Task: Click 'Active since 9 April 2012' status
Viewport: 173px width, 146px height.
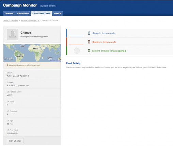Action: [x=18, y=76]
